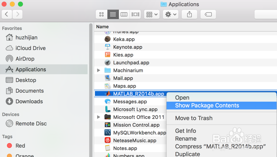Image resolution: width=277 pixels, height=157 pixels.
Task: Click the Name column header
Action: pyautogui.click(x=102, y=27)
